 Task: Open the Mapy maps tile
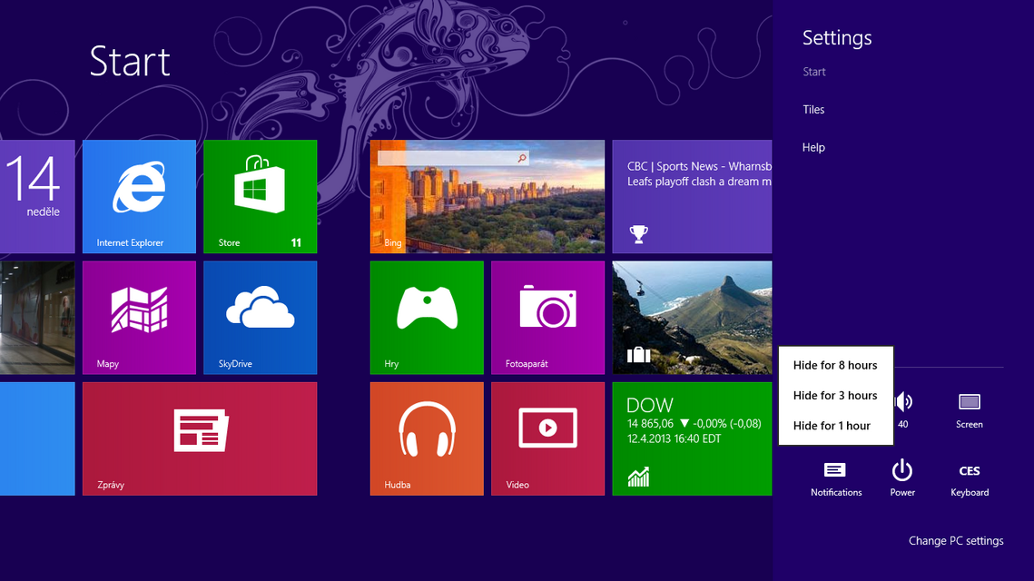[139, 317]
